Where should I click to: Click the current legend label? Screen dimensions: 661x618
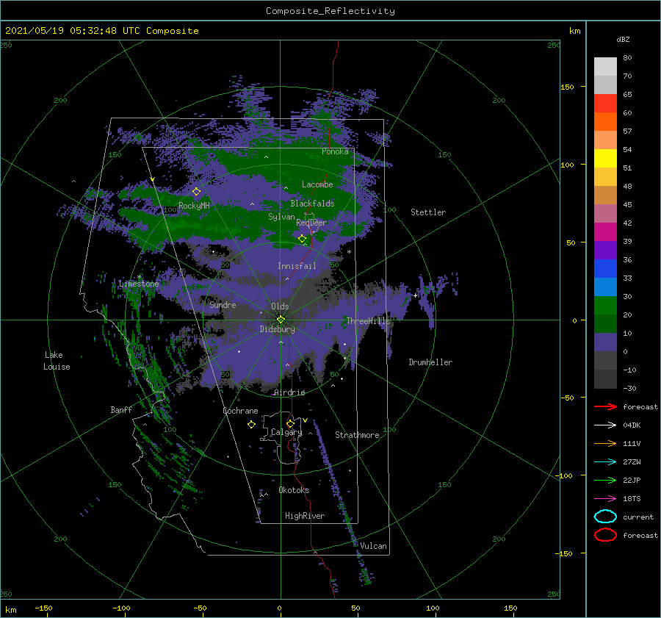(x=638, y=517)
